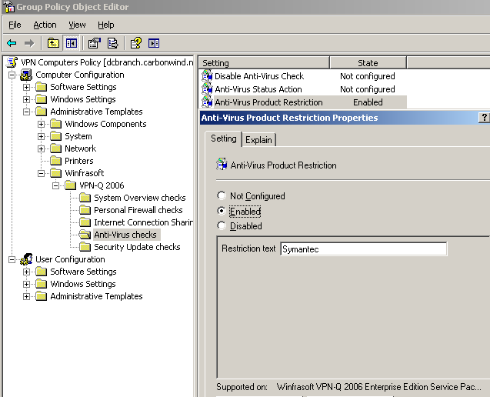The image size is (490, 397).
Task: Toggle the Show/Hide Console Tree icon
Action: pos(72,43)
